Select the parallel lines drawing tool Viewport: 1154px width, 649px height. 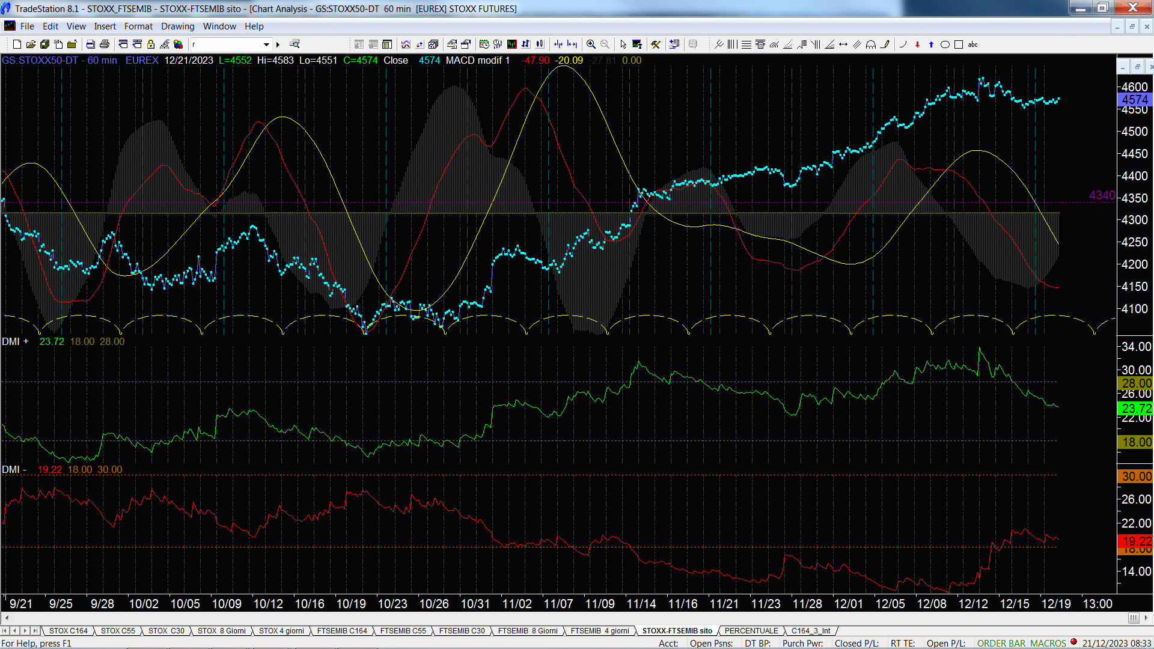tap(857, 44)
